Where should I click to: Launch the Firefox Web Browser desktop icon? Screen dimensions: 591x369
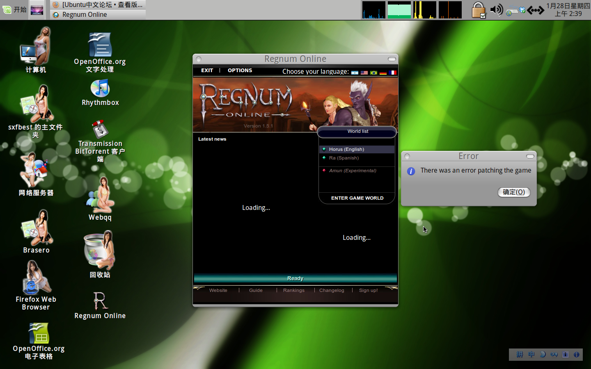[36, 285]
